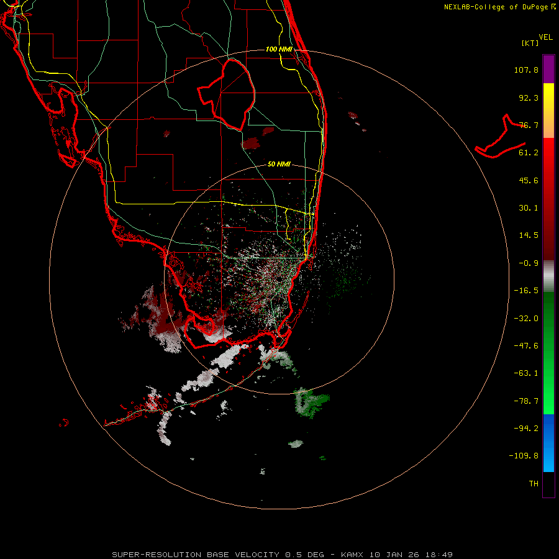Click the TH threshold label

click(534, 483)
